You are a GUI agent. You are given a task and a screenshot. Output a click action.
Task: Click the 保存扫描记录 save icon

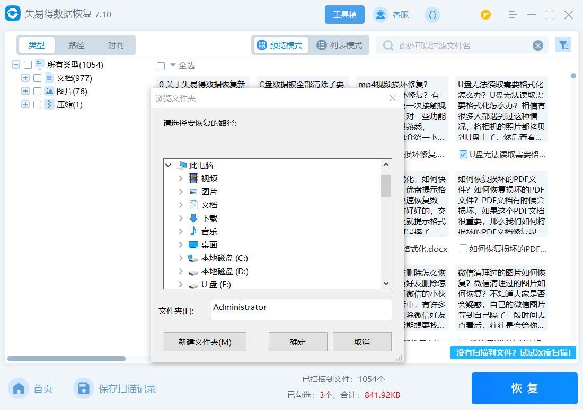pyautogui.click(x=84, y=388)
